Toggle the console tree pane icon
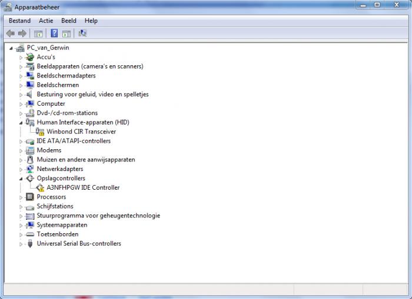 (x=38, y=33)
